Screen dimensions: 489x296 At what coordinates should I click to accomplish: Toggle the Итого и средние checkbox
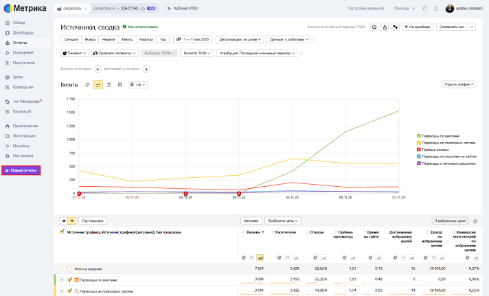click(x=69, y=269)
